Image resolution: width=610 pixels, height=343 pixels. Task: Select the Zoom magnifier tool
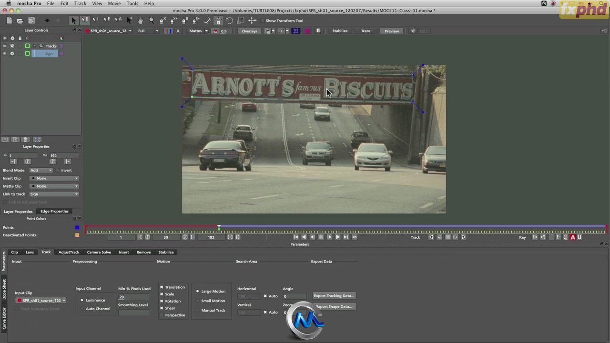coord(152,20)
